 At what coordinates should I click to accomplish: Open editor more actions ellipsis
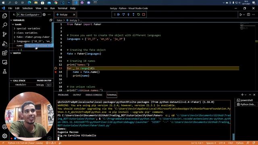(x=254, y=14)
